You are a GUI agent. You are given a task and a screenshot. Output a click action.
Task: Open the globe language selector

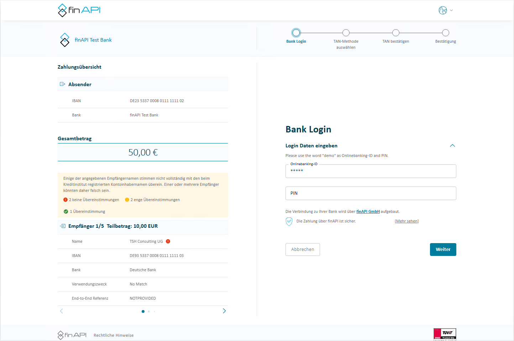(446, 10)
